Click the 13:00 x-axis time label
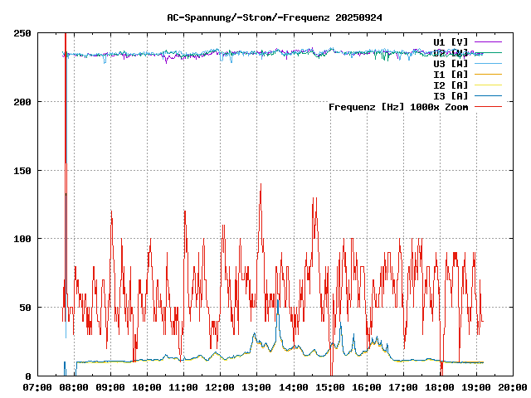The height and width of the screenshot is (398, 531). pyautogui.click(x=256, y=387)
